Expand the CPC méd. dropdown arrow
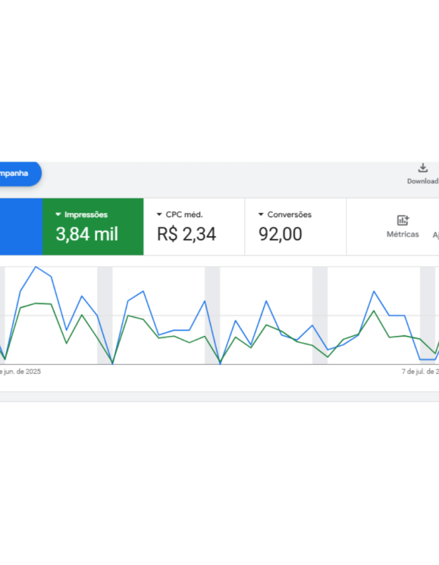This screenshot has height=565, width=439. pyautogui.click(x=159, y=215)
